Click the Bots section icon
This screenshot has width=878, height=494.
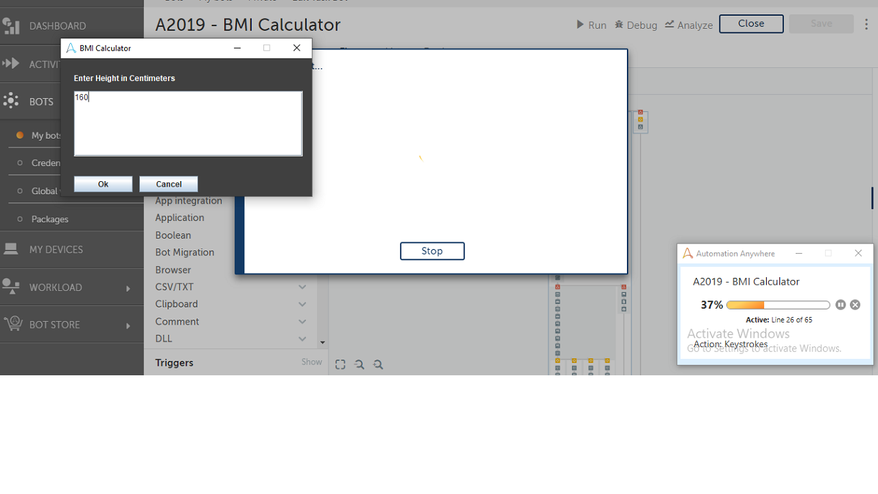click(11, 102)
